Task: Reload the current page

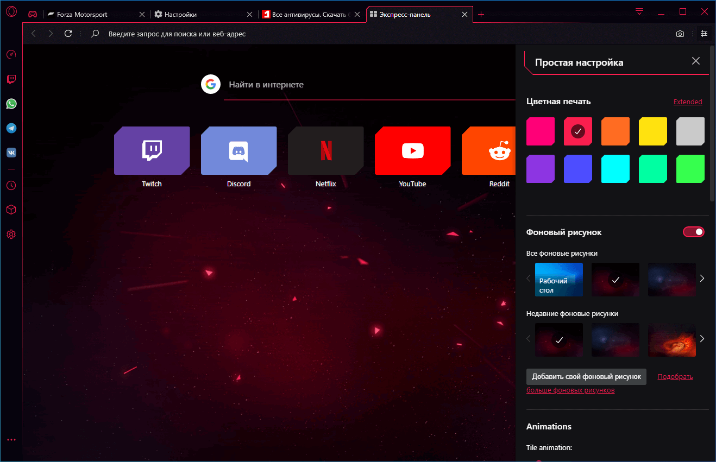Action: (68, 34)
